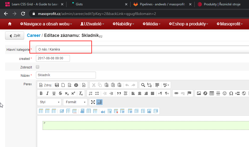Click the Print icon in the editor toolbar

pyautogui.click(x=76, y=85)
